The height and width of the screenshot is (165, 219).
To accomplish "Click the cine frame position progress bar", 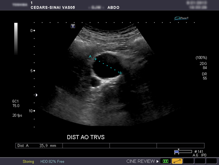I will [183, 152].
